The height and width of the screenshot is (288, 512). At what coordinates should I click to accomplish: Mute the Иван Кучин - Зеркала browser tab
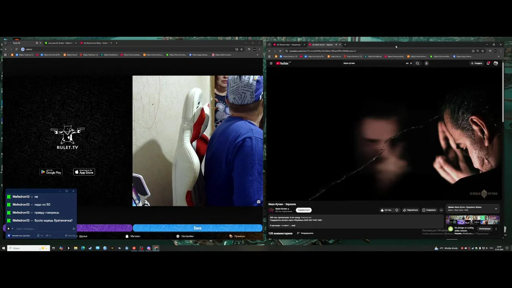[x=336, y=44]
